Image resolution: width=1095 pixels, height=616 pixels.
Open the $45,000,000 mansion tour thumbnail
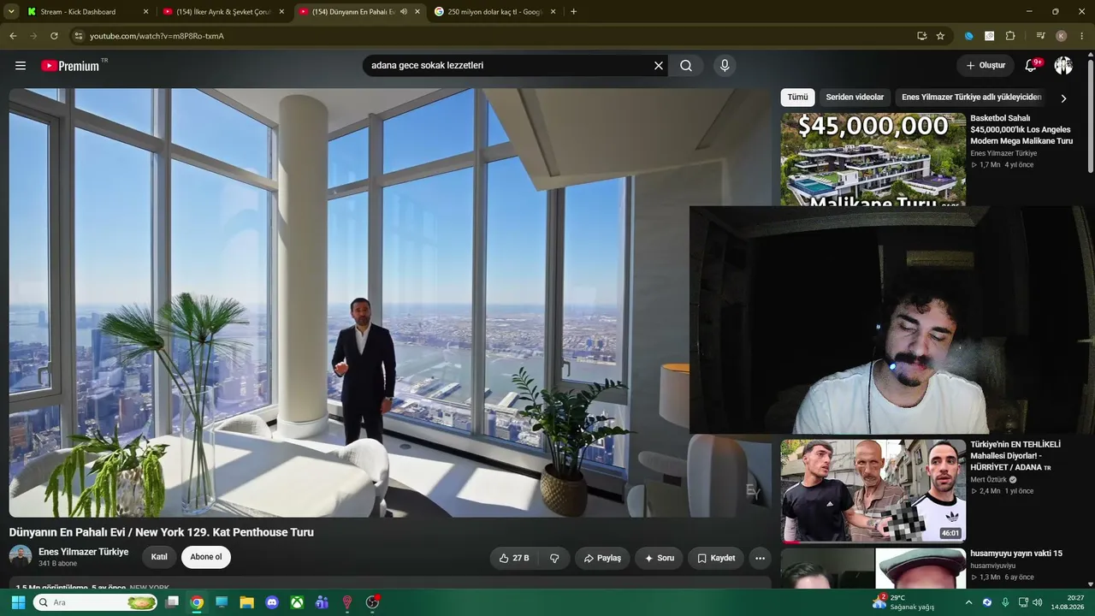click(873, 159)
